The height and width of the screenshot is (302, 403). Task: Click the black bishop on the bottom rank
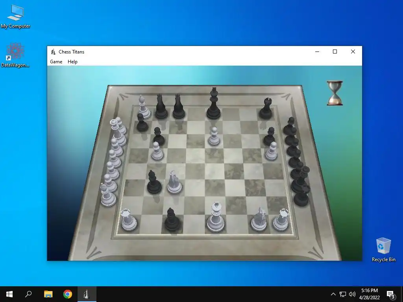point(172,219)
